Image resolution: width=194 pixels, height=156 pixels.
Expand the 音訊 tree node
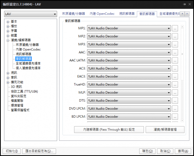click(x=8, y=78)
